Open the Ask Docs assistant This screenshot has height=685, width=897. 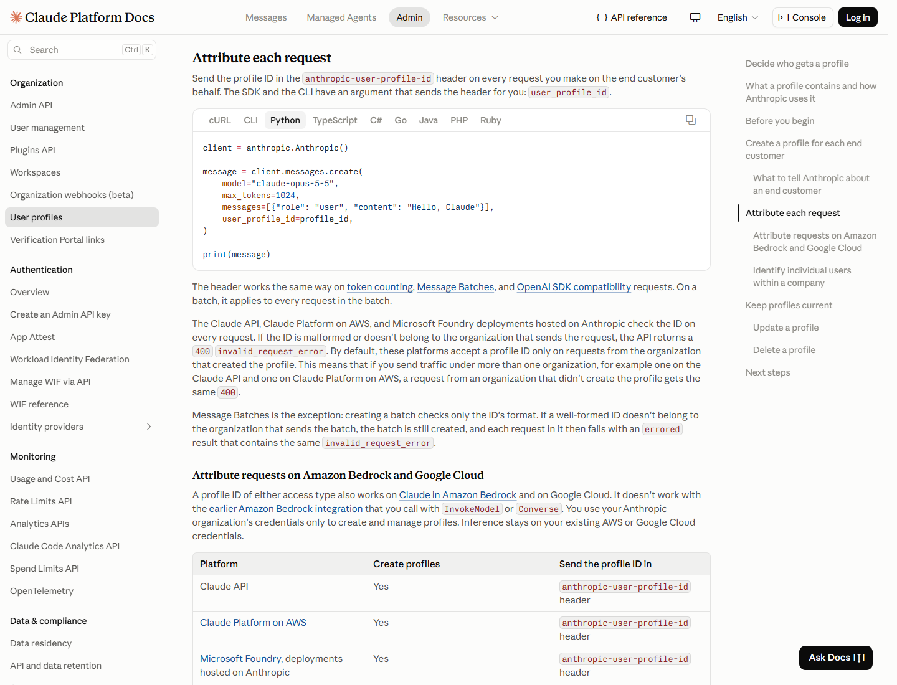tap(836, 658)
